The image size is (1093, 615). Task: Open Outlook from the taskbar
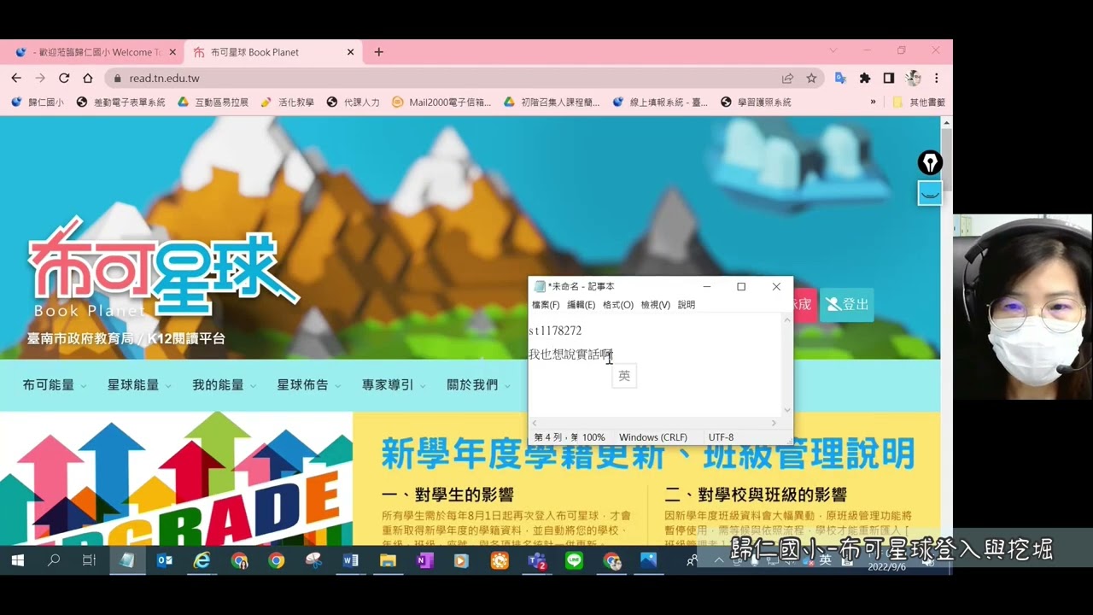(x=165, y=561)
